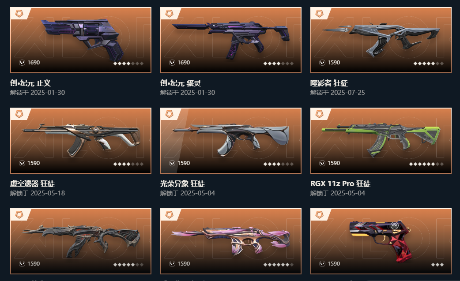Select the 创•纪元 正义 revolver image
The width and height of the screenshot is (460, 281).
click(x=83, y=39)
